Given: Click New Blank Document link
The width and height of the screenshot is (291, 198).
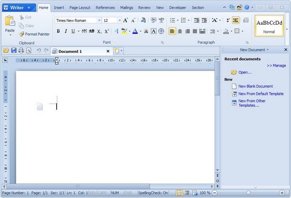Looking at the screenshot, I should point(256,86).
